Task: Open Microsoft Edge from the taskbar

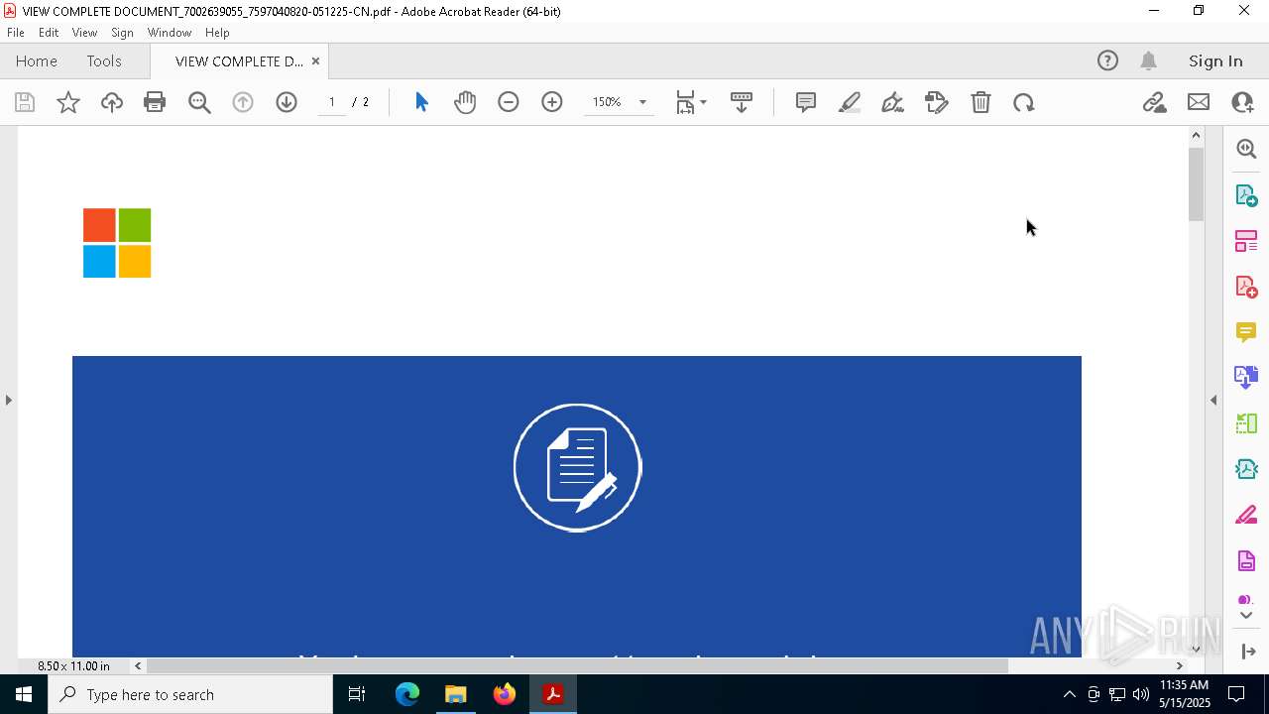Action: [407, 694]
